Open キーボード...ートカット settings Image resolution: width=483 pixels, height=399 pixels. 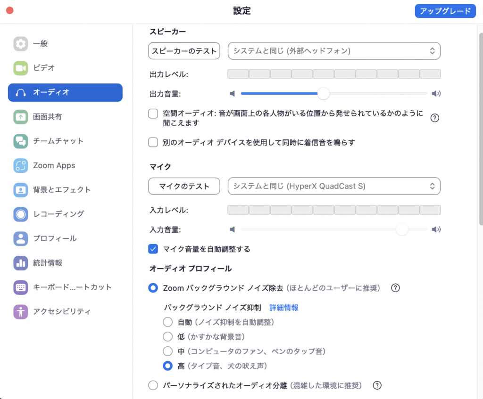pyautogui.click(x=65, y=287)
